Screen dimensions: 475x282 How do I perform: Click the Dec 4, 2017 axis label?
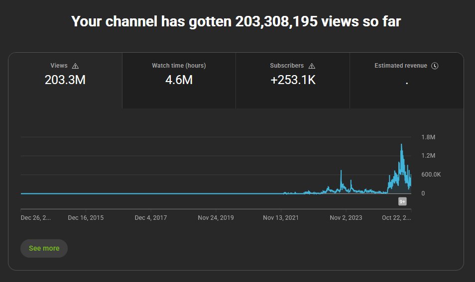[x=151, y=217]
